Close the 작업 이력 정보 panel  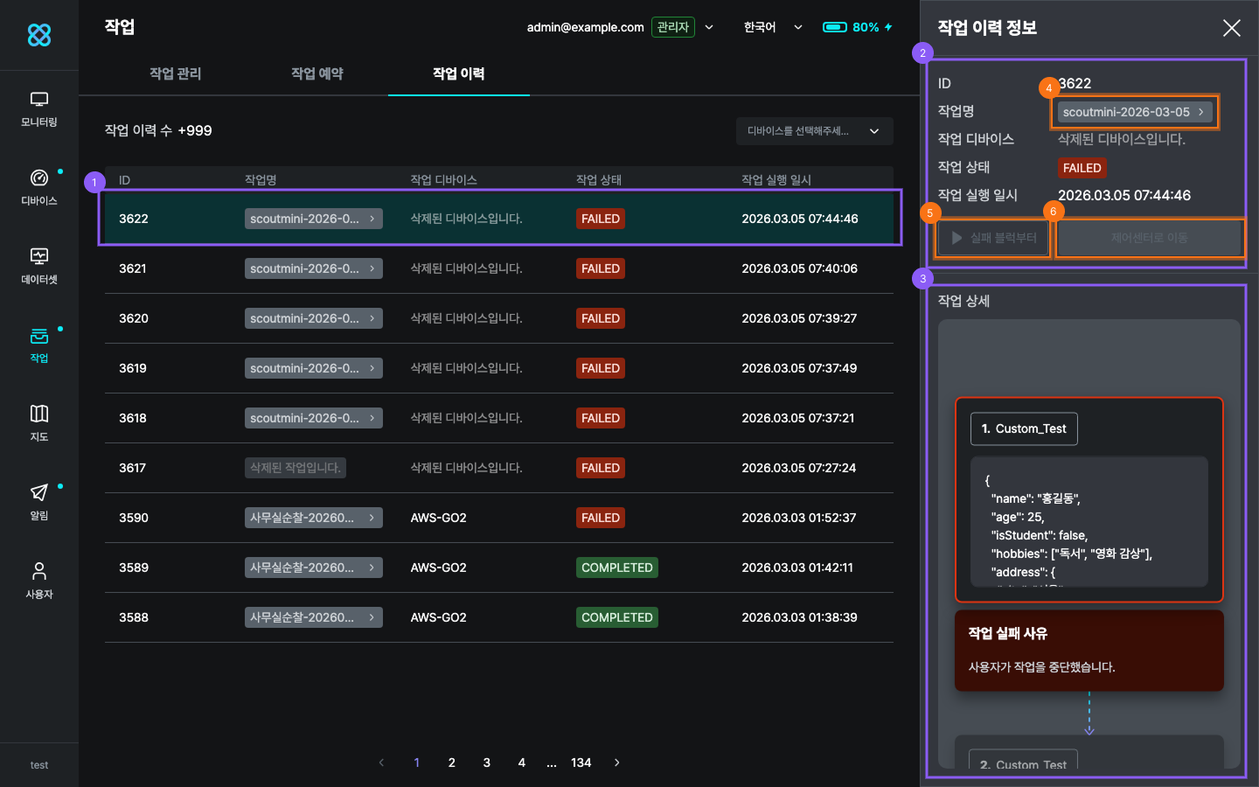(1231, 28)
